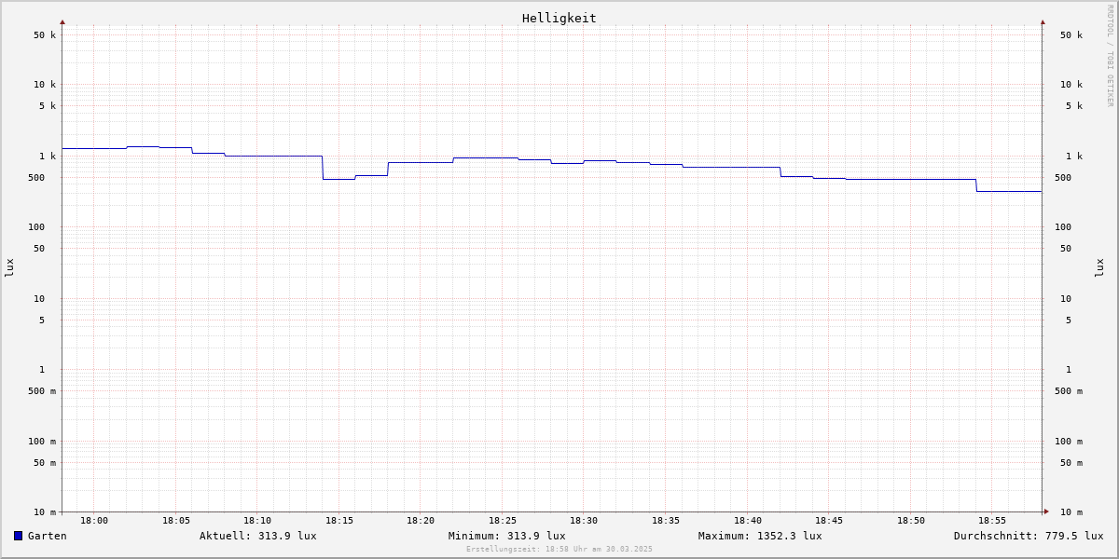Click the 18:55 time axis label

992,521
